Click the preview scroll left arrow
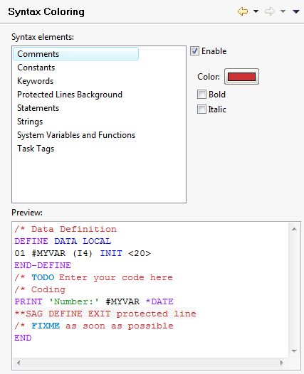 [19, 363]
